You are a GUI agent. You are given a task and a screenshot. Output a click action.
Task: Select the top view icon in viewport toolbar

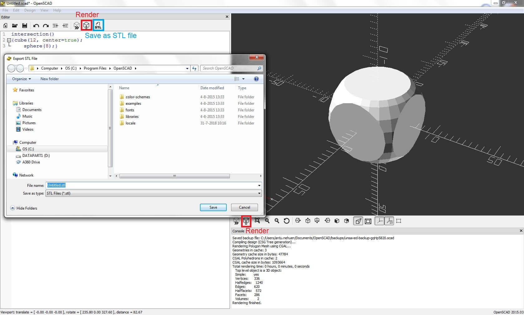click(308, 221)
